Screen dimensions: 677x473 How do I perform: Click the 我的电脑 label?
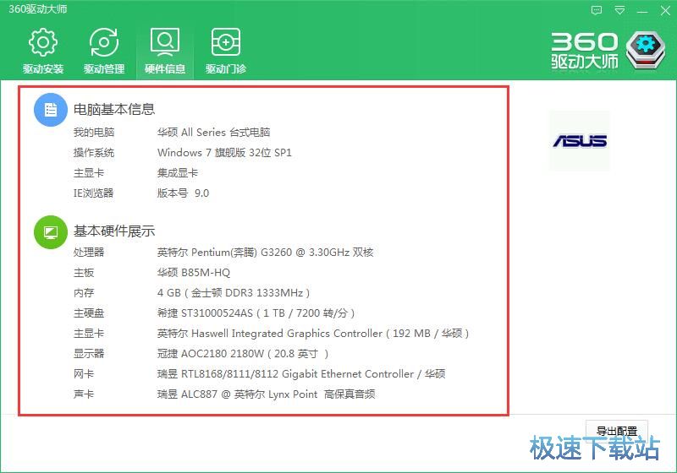click(x=94, y=133)
